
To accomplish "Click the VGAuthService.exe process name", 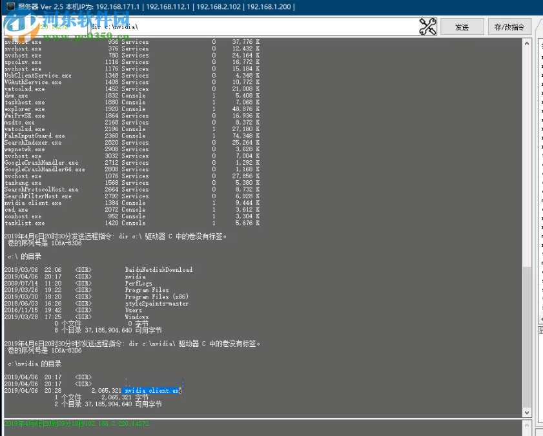I will [32, 82].
